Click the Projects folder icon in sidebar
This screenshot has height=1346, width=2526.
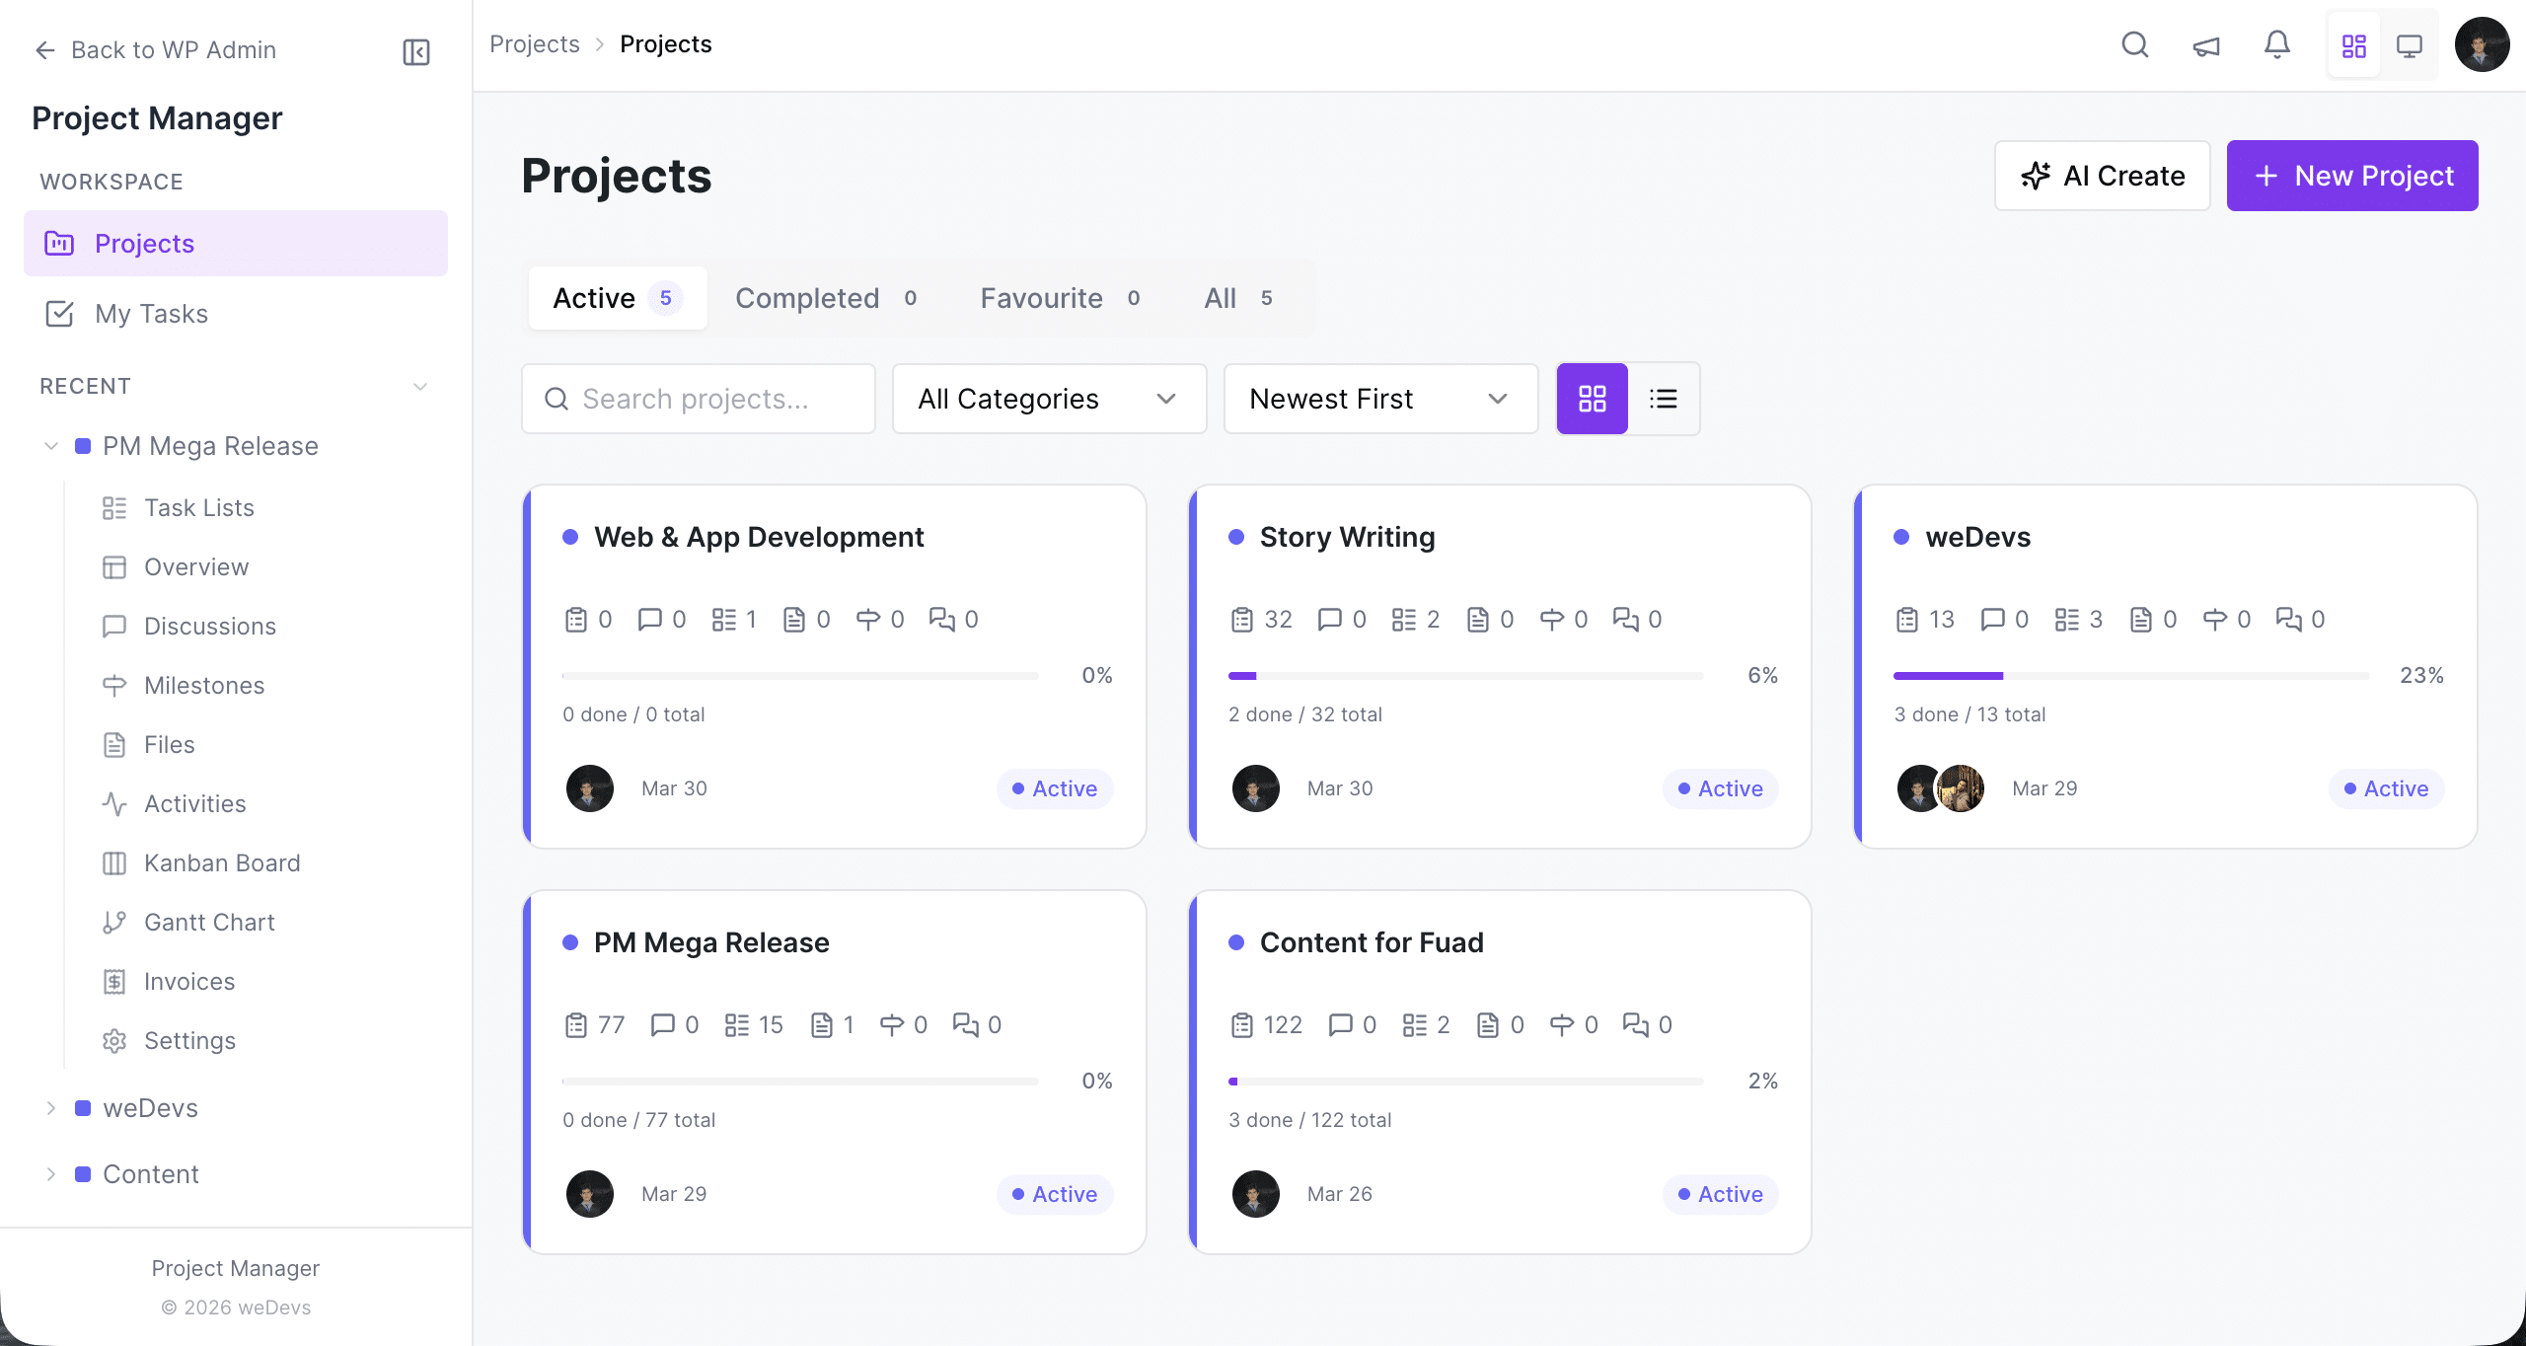pos(59,243)
